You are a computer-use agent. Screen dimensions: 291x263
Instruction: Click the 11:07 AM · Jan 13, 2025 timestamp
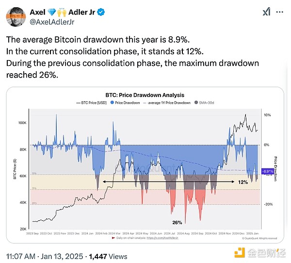[45, 257]
